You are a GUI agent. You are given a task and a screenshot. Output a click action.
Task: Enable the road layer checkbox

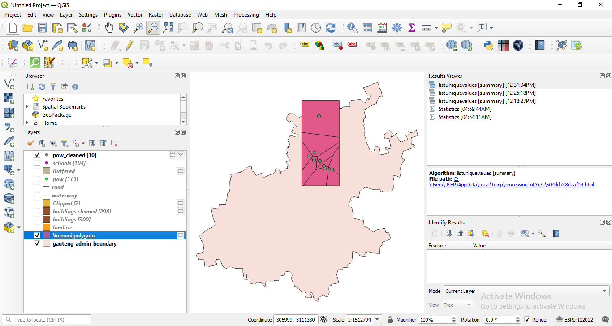click(x=37, y=187)
